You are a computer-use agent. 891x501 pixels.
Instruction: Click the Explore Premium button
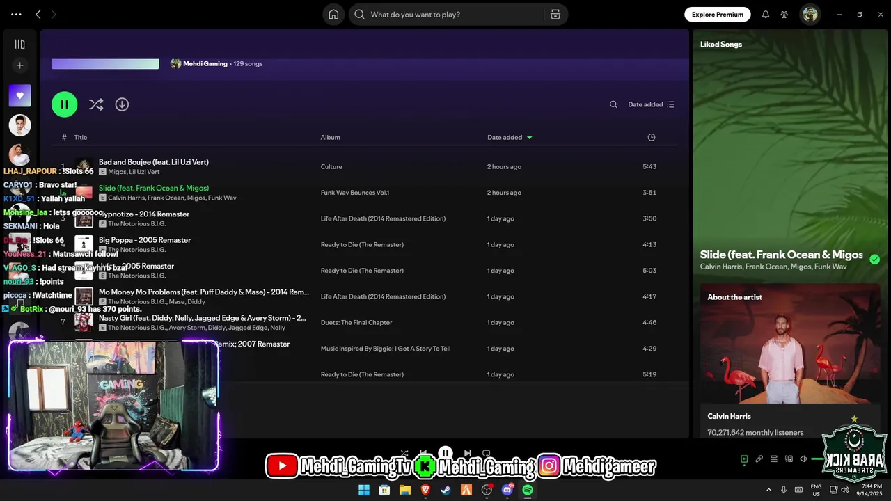717,14
